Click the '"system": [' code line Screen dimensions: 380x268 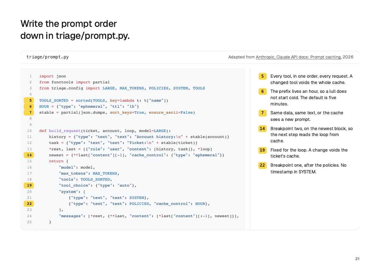72,192
